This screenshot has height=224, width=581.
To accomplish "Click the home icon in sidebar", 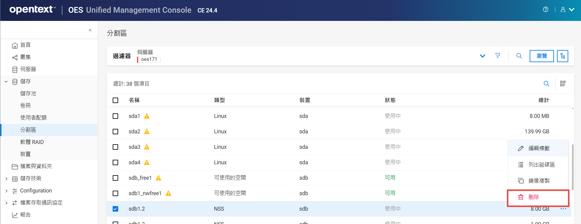I will 15,45.
